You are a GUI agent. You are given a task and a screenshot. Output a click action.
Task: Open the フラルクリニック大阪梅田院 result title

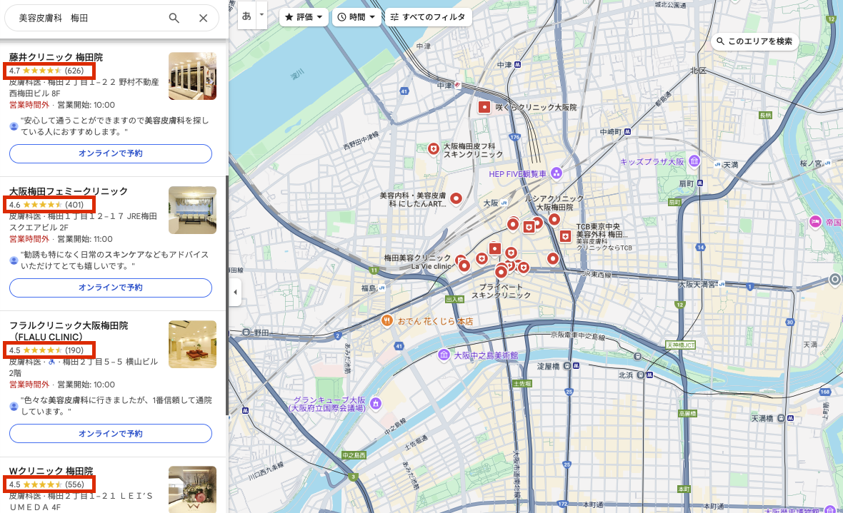tap(69, 331)
